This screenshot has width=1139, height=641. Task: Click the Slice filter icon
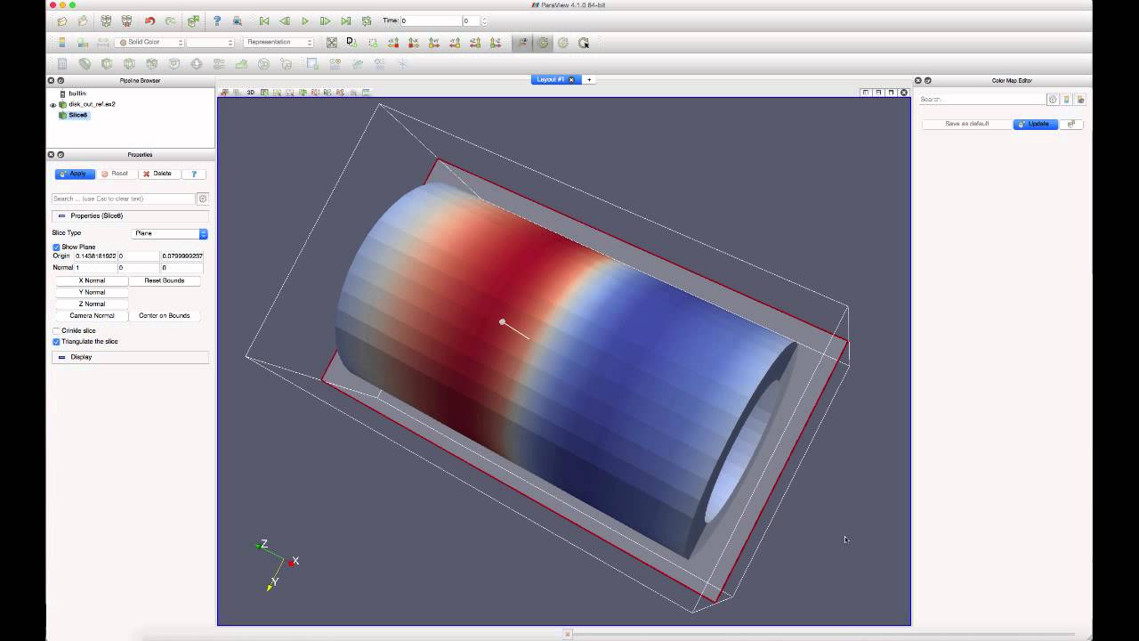pyautogui.click(x=129, y=64)
